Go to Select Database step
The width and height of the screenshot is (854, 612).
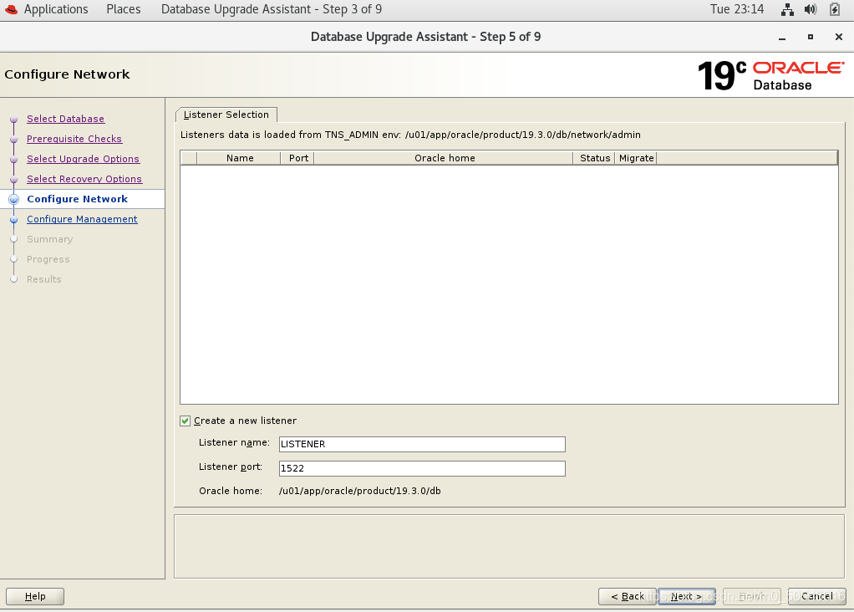point(66,119)
